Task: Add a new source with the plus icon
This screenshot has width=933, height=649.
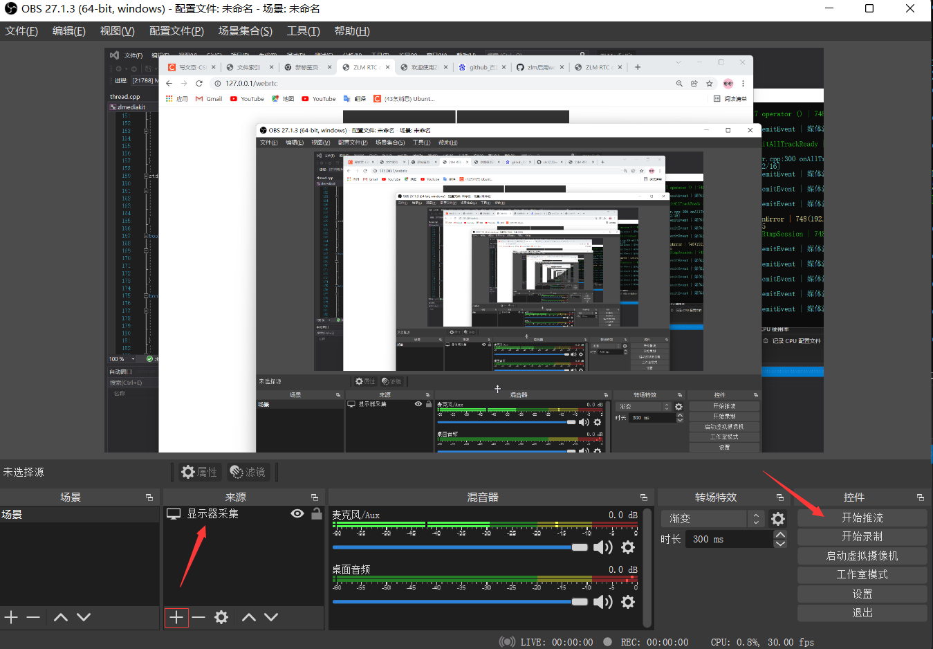Action: (176, 617)
